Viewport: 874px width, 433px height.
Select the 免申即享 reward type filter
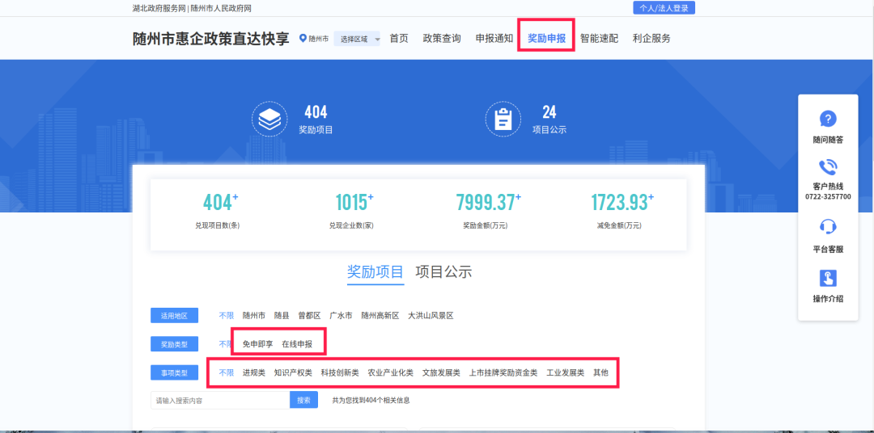257,344
